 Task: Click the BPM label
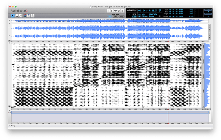134,14
